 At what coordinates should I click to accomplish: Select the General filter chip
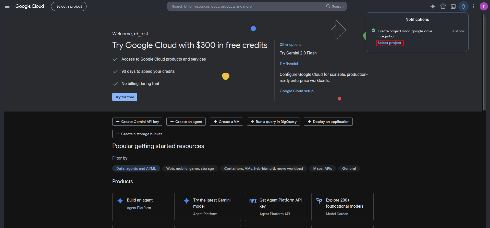349,168
